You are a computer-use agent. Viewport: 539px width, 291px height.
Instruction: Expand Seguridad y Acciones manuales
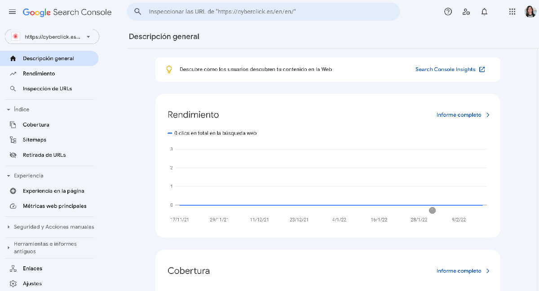click(x=9, y=227)
